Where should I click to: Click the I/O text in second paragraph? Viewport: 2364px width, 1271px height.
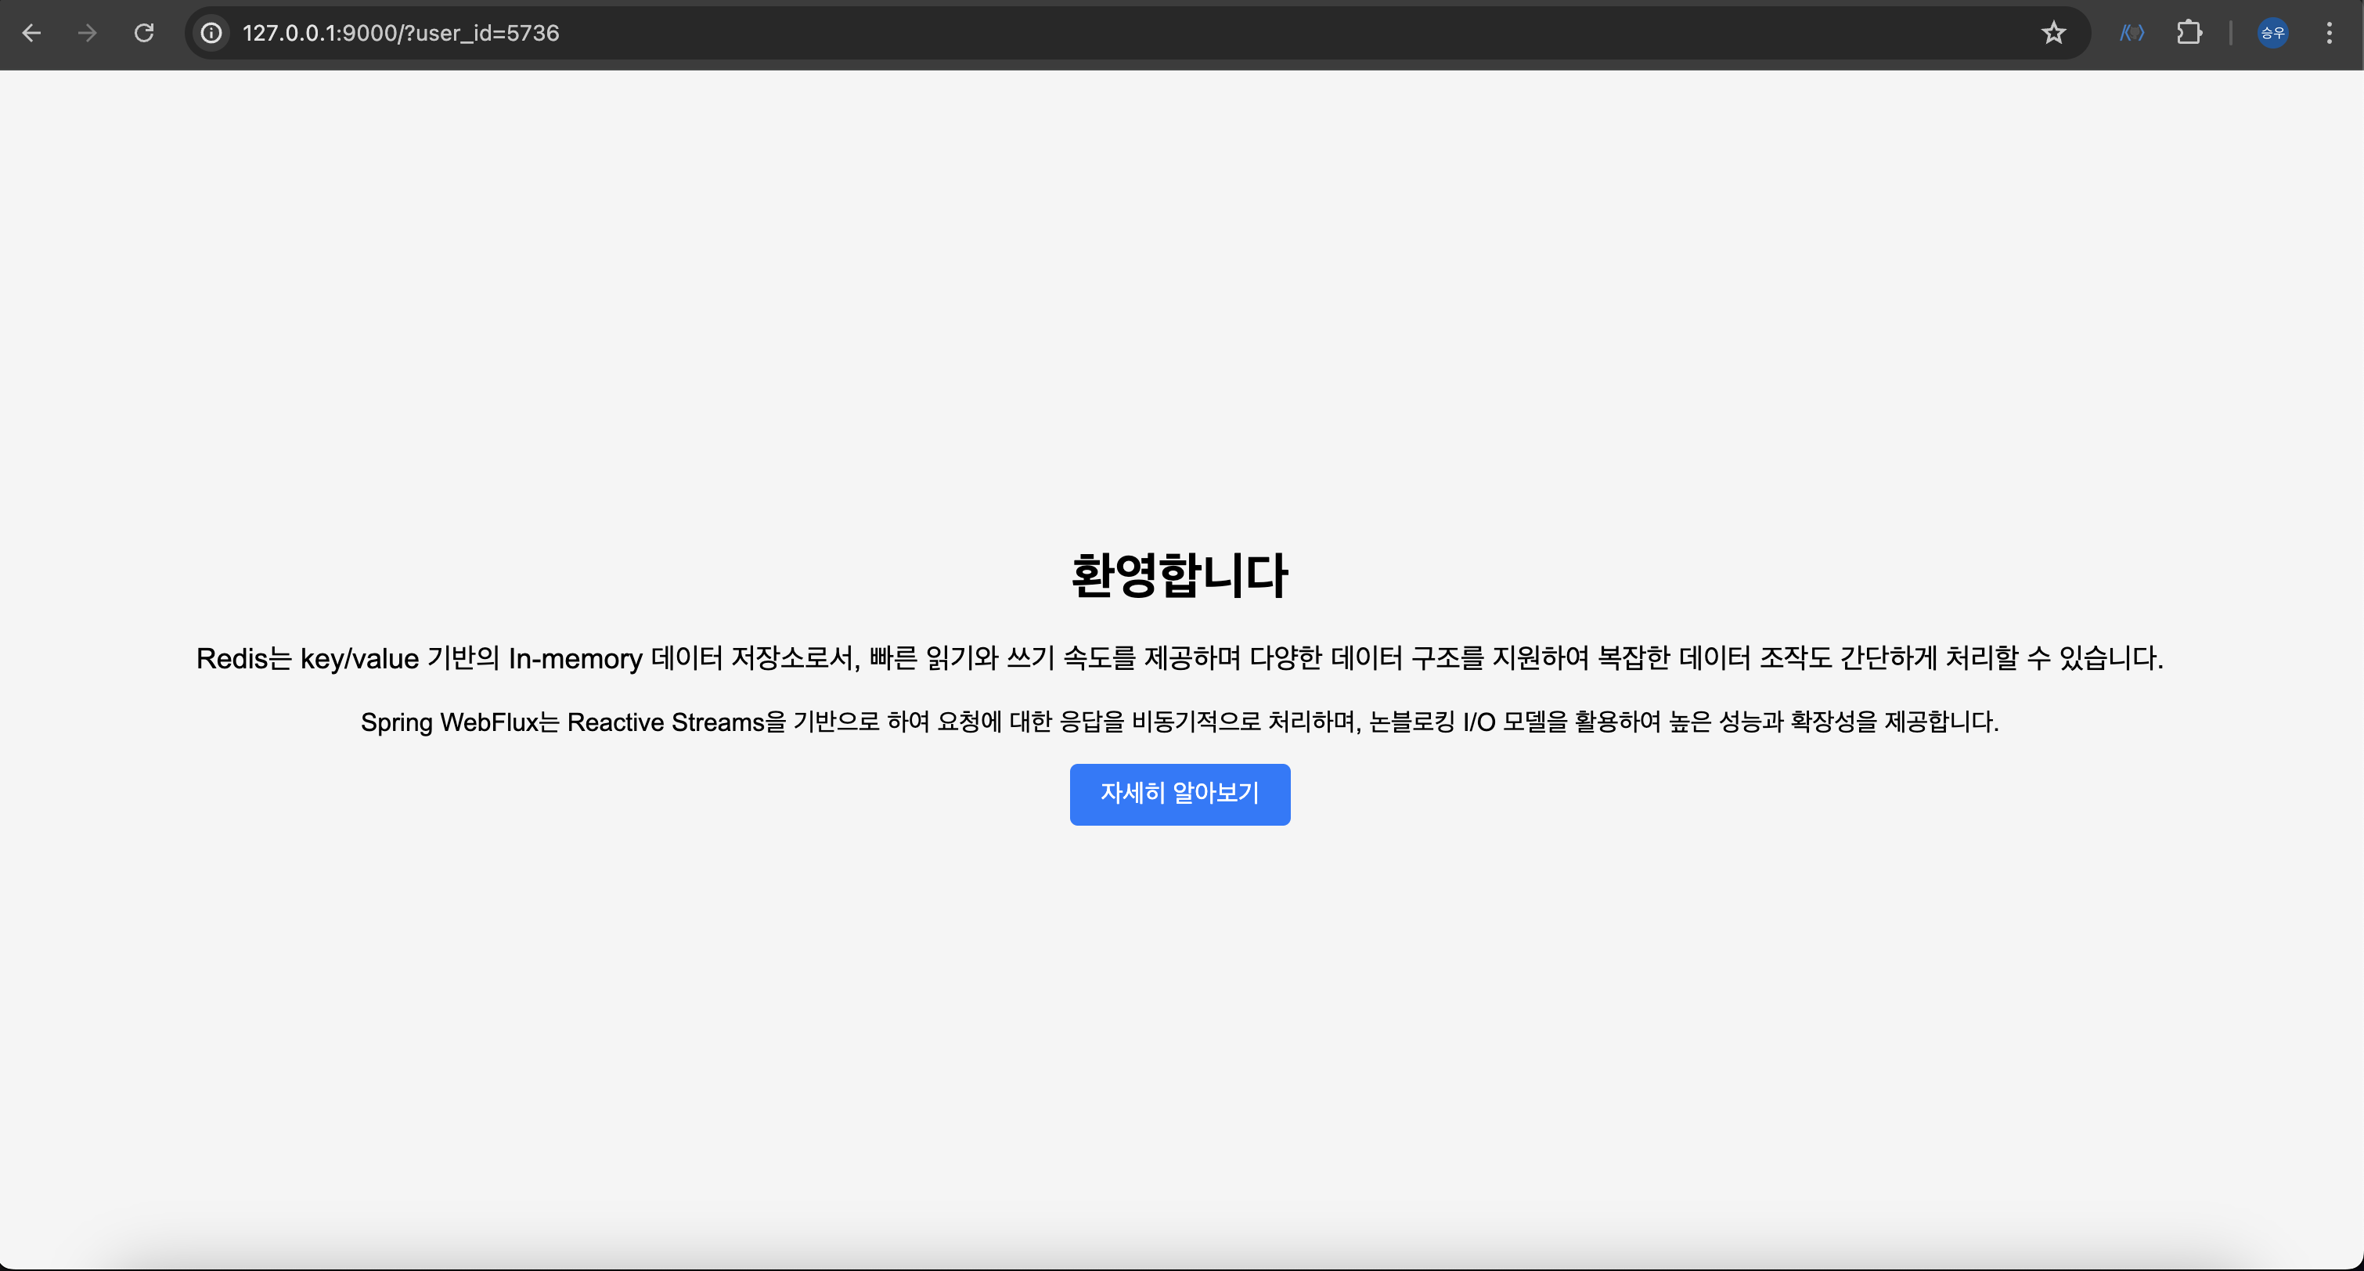click(x=1479, y=722)
